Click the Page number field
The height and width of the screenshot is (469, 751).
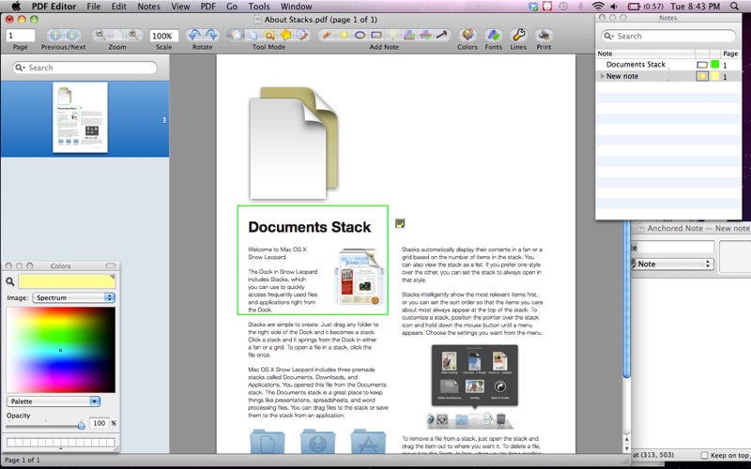click(20, 36)
